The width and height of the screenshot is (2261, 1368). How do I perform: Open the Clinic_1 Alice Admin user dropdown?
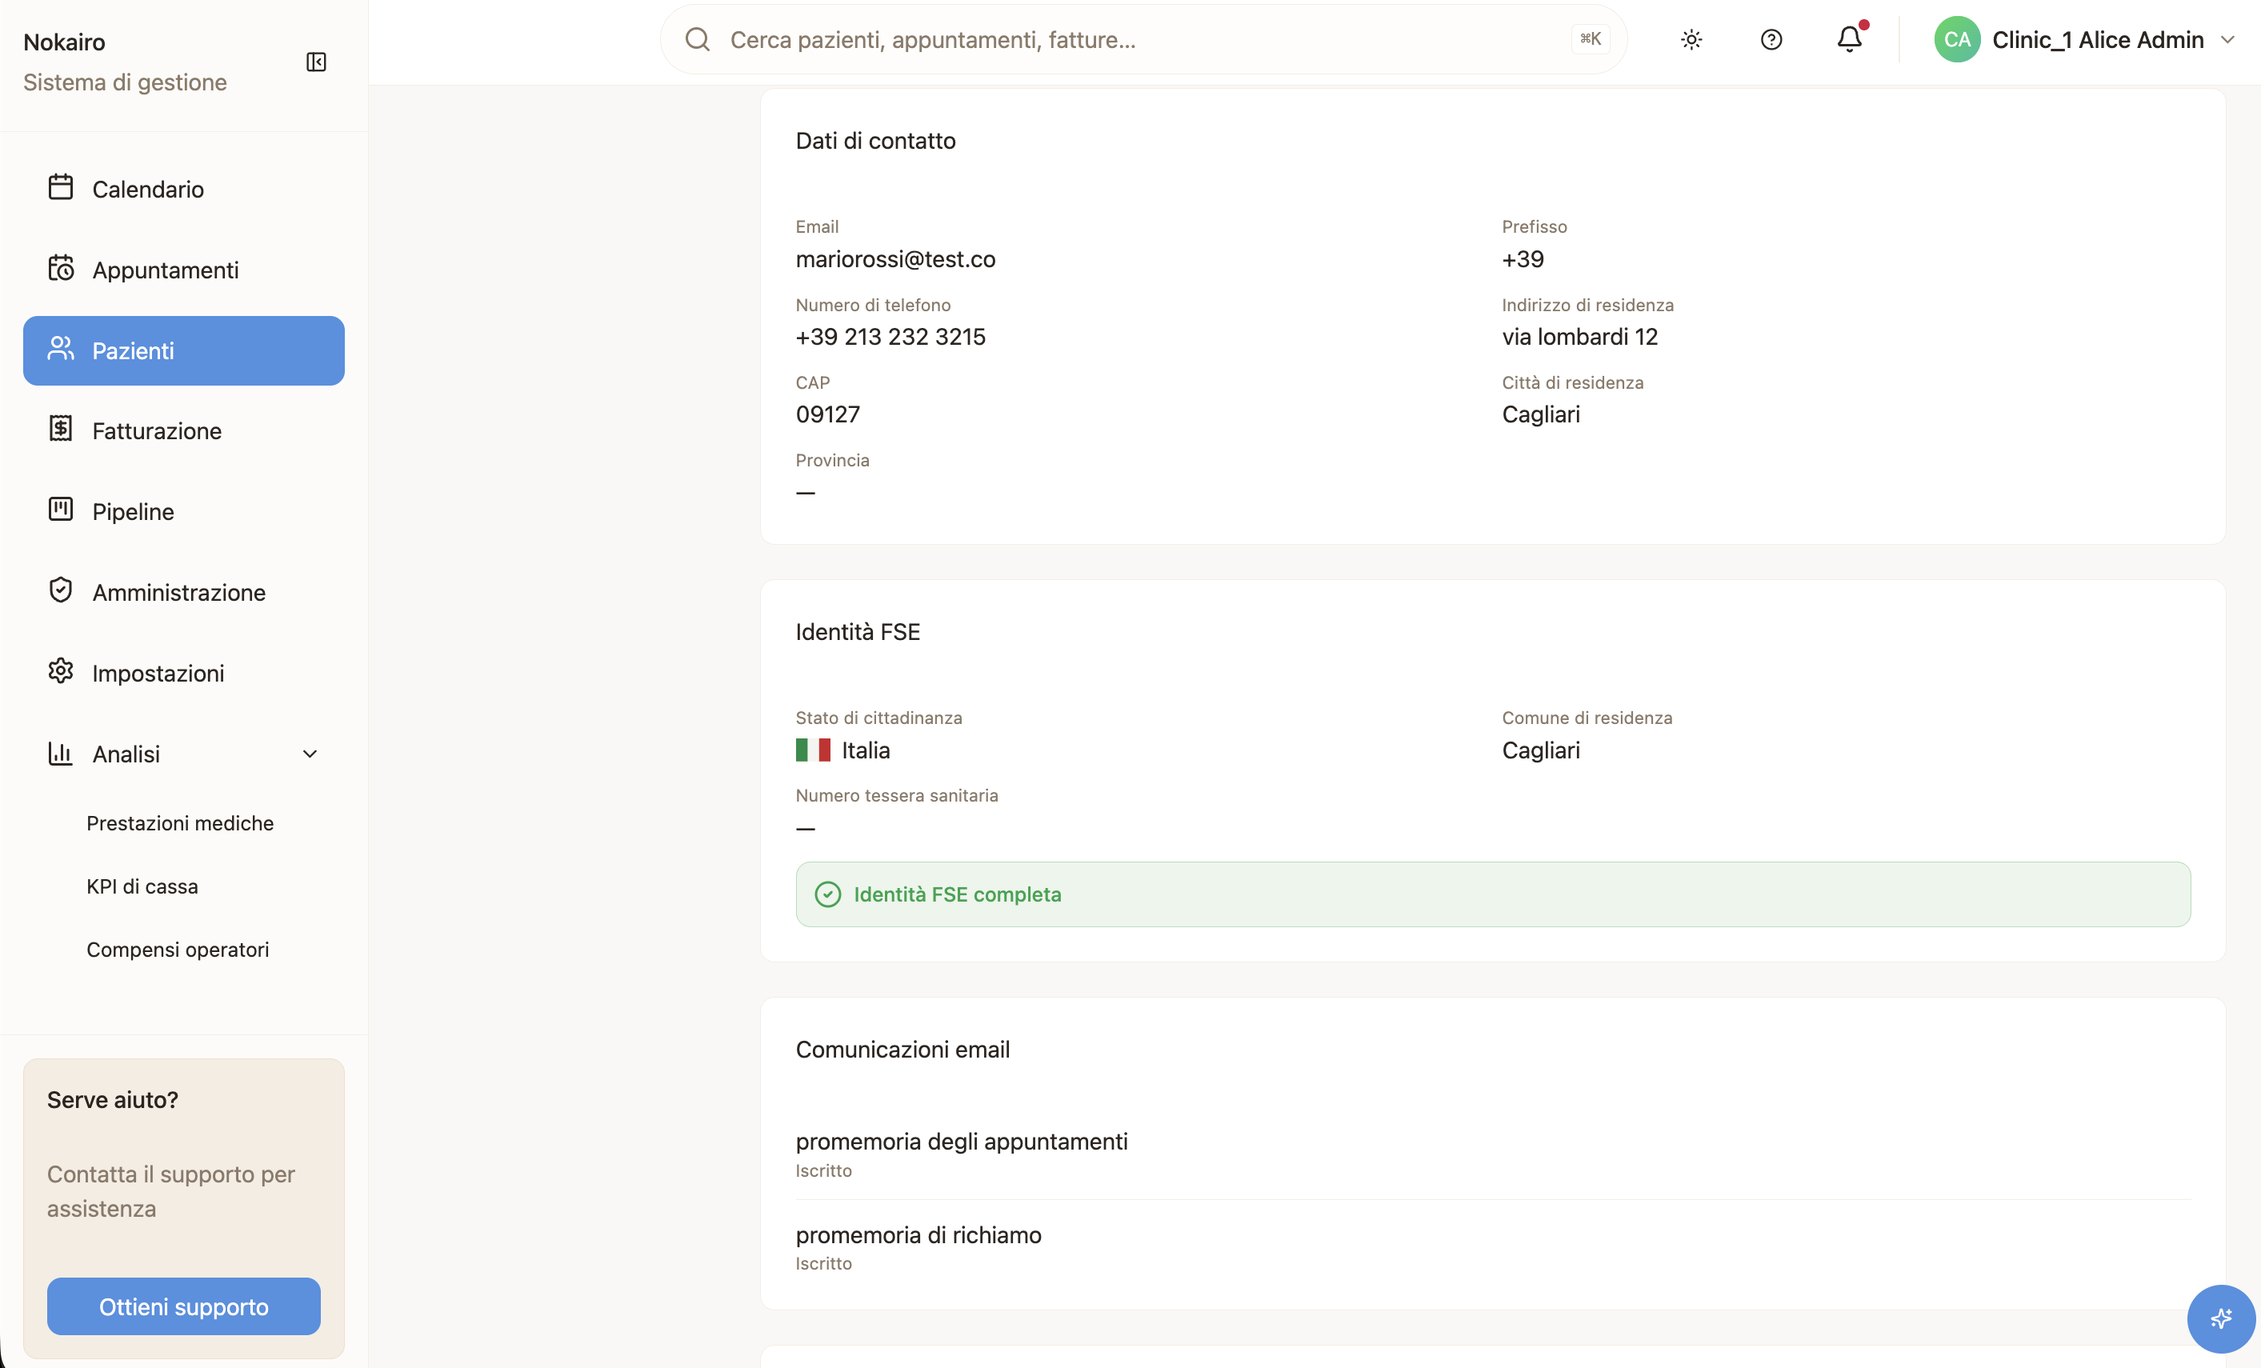(2085, 39)
